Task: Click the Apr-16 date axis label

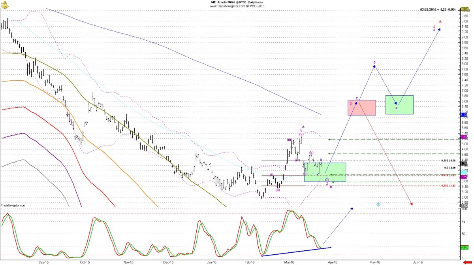Action: coord(332,262)
